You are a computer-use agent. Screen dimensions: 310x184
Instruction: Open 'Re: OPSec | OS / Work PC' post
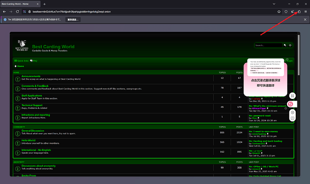pos(264,167)
